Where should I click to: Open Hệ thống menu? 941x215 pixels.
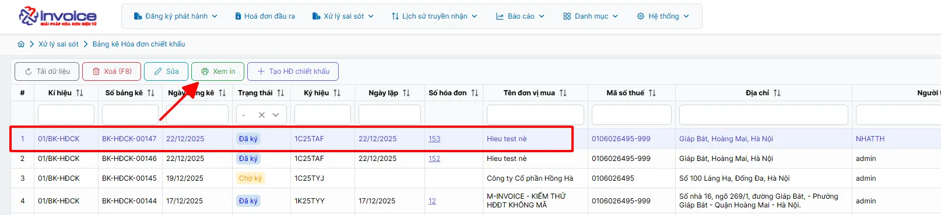pos(663,16)
